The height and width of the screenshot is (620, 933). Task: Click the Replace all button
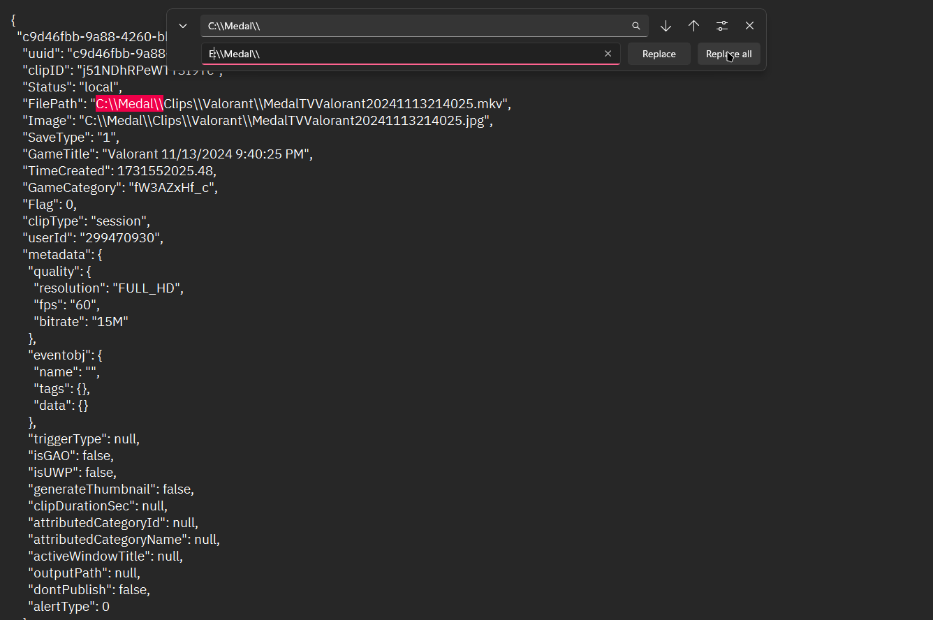point(728,53)
